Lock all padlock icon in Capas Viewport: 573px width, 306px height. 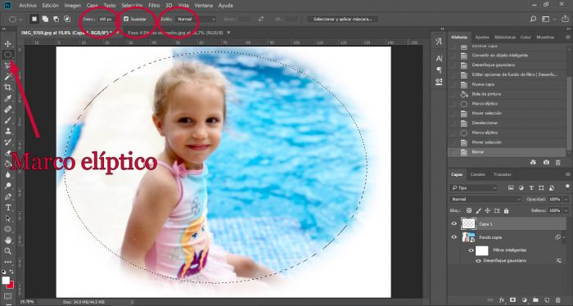point(506,211)
